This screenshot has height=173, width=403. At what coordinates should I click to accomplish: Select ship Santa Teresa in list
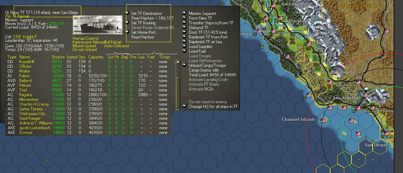tap(31, 109)
